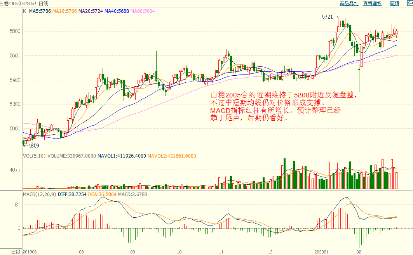Image resolution: width=413 pixels, height=255 pixels.
Task: Click the 日线 label at bottom left
Action: 15,252
